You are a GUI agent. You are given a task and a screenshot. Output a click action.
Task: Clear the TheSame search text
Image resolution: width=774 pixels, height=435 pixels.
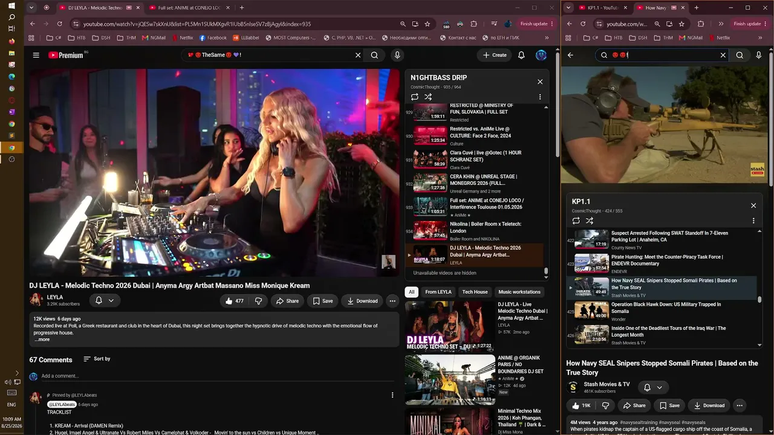pyautogui.click(x=358, y=55)
